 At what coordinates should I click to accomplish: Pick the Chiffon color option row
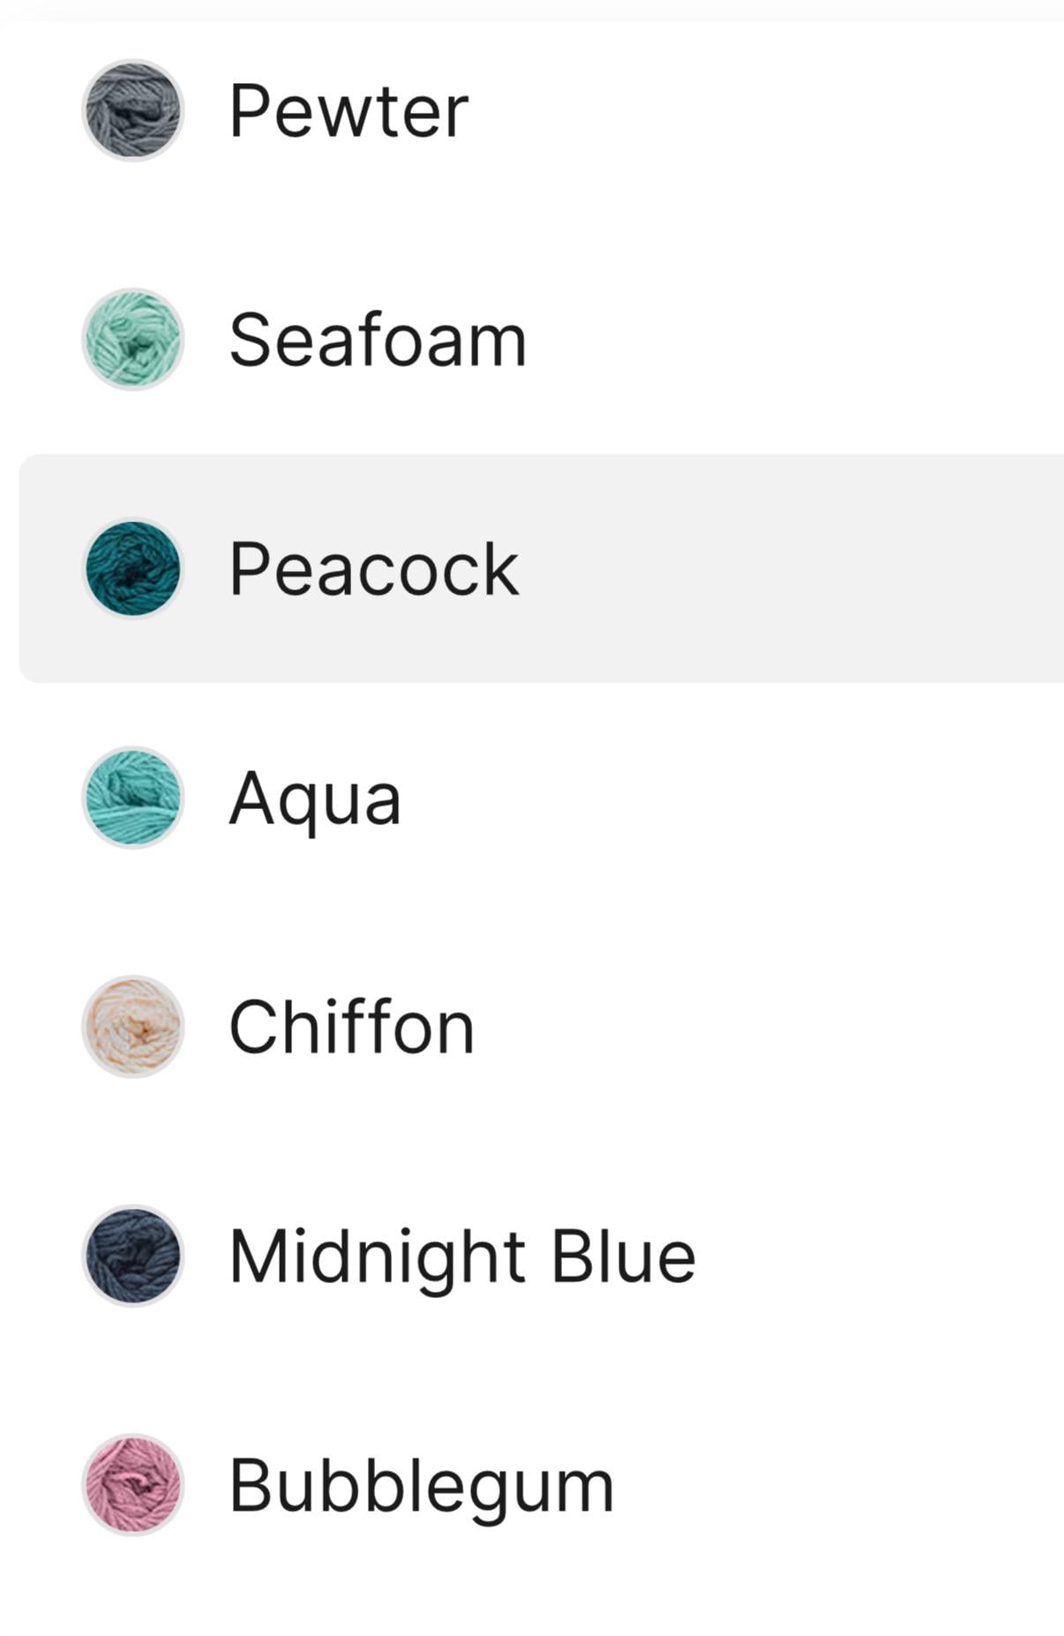(618, 1027)
